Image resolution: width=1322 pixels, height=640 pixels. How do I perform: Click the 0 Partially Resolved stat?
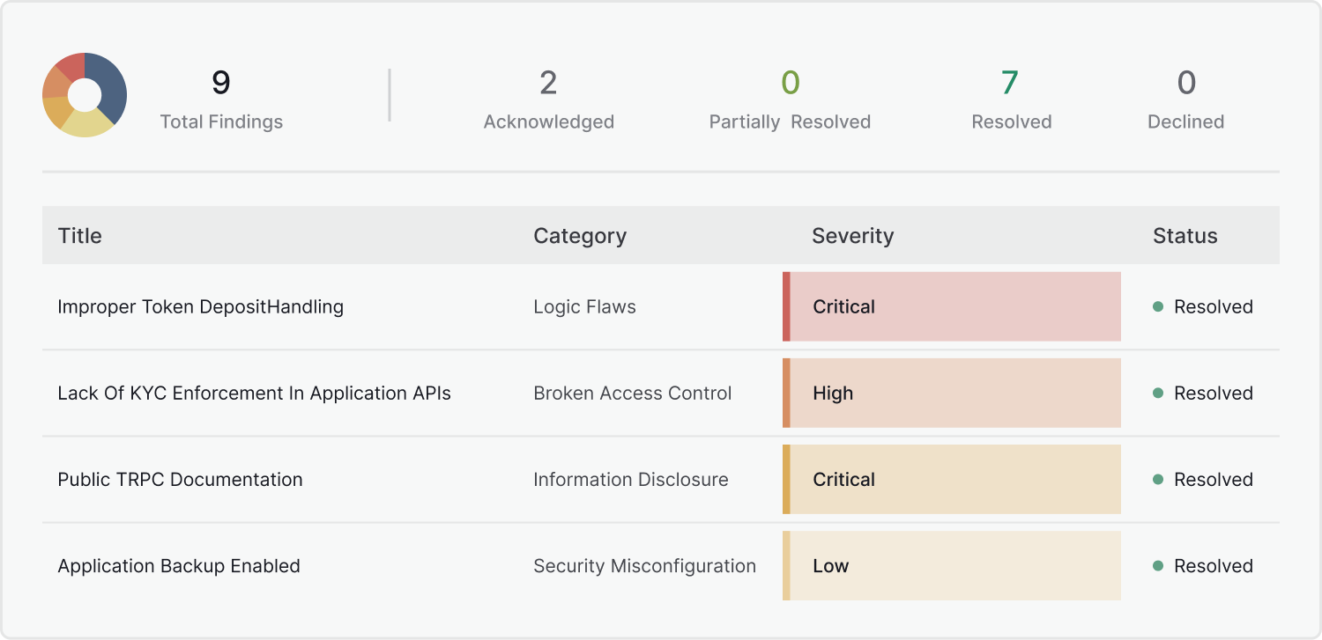pyautogui.click(x=790, y=98)
